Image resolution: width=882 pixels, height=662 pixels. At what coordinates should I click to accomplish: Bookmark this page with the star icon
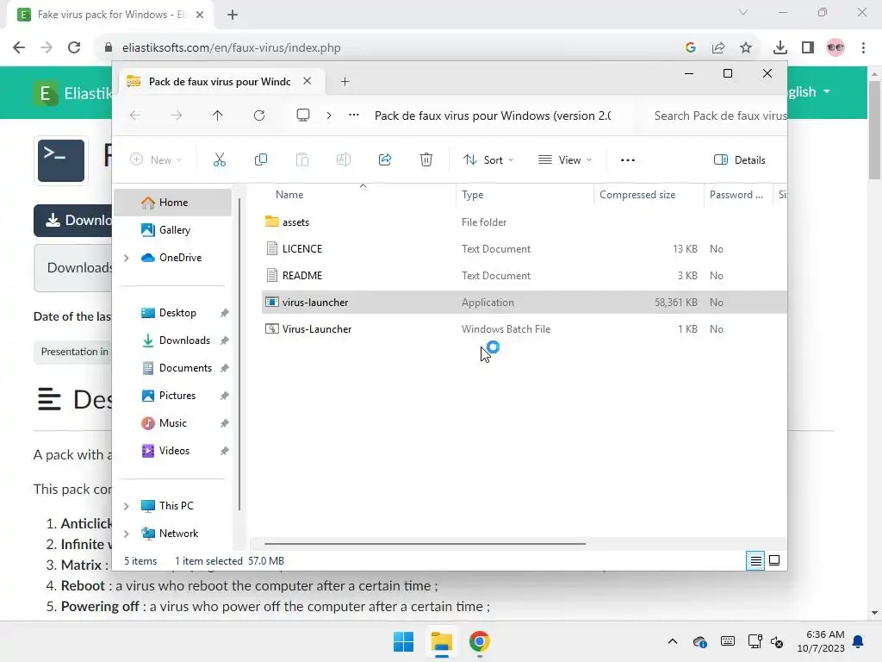[x=746, y=48]
